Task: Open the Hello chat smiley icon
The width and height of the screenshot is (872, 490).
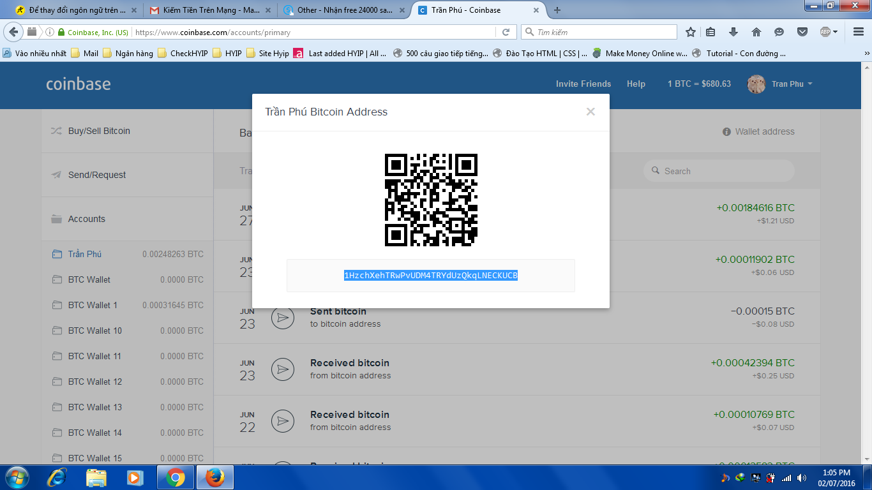Action: tap(779, 32)
